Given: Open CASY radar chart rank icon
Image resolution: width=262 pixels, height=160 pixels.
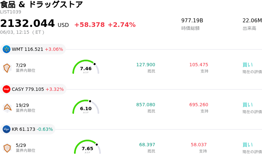Looking at the screenshot, I should pyautogui.click(x=7, y=108).
